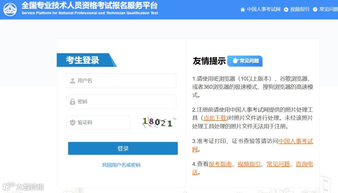Click the PTA logo in header
Image resolution: width=338 pixels, height=193 pixels.
(x=10, y=9)
